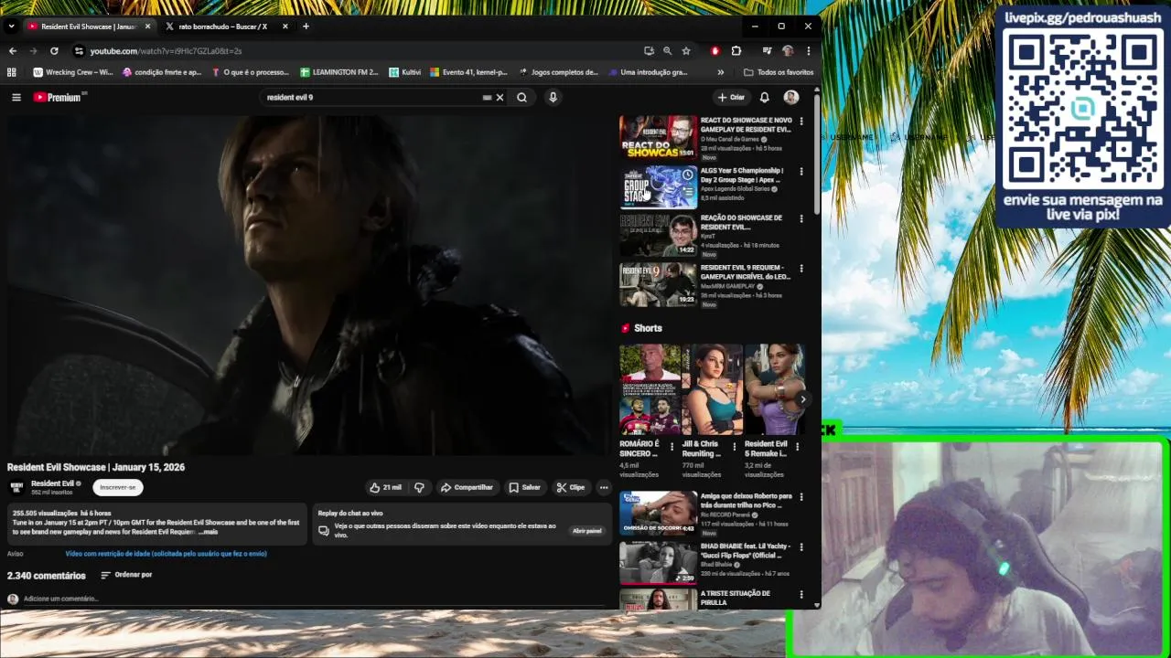Open options for 'Romário é sincero' short
Image resolution: width=1171 pixels, height=658 pixels.
click(672, 447)
